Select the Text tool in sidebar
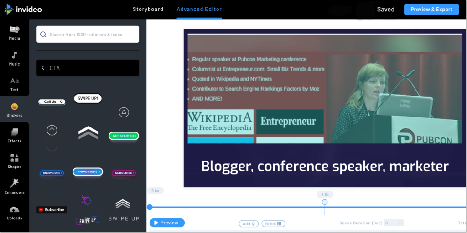The width and height of the screenshot is (467, 233). (14, 84)
